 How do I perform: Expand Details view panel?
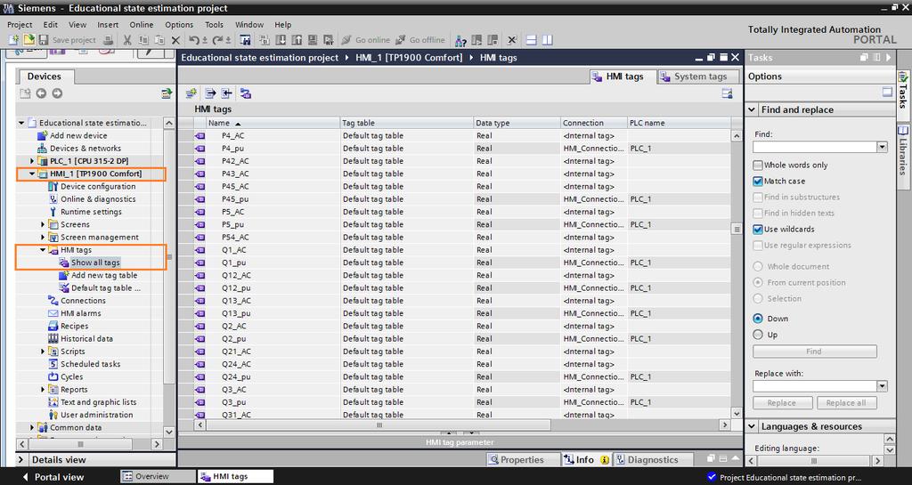coord(21,459)
